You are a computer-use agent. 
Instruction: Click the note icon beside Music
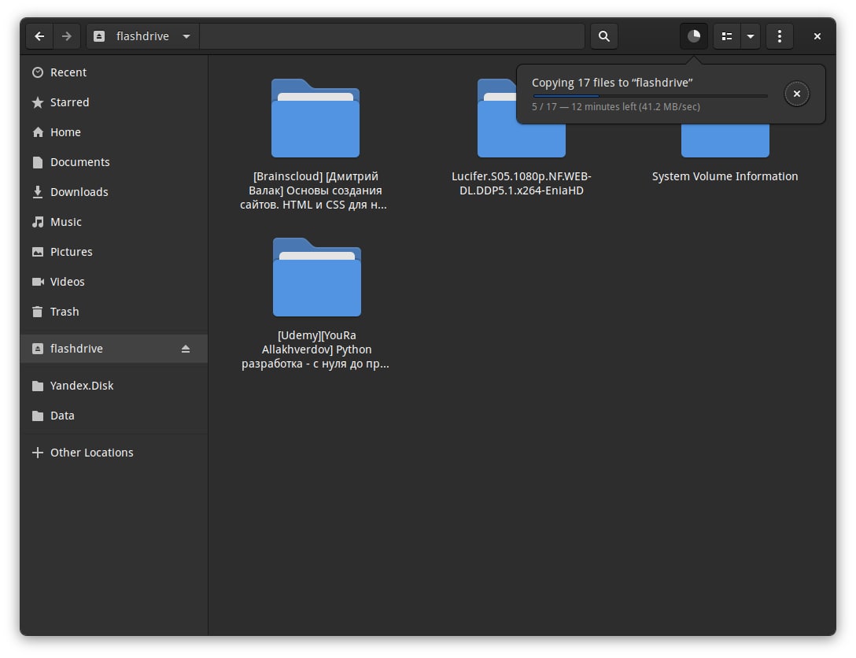(38, 222)
